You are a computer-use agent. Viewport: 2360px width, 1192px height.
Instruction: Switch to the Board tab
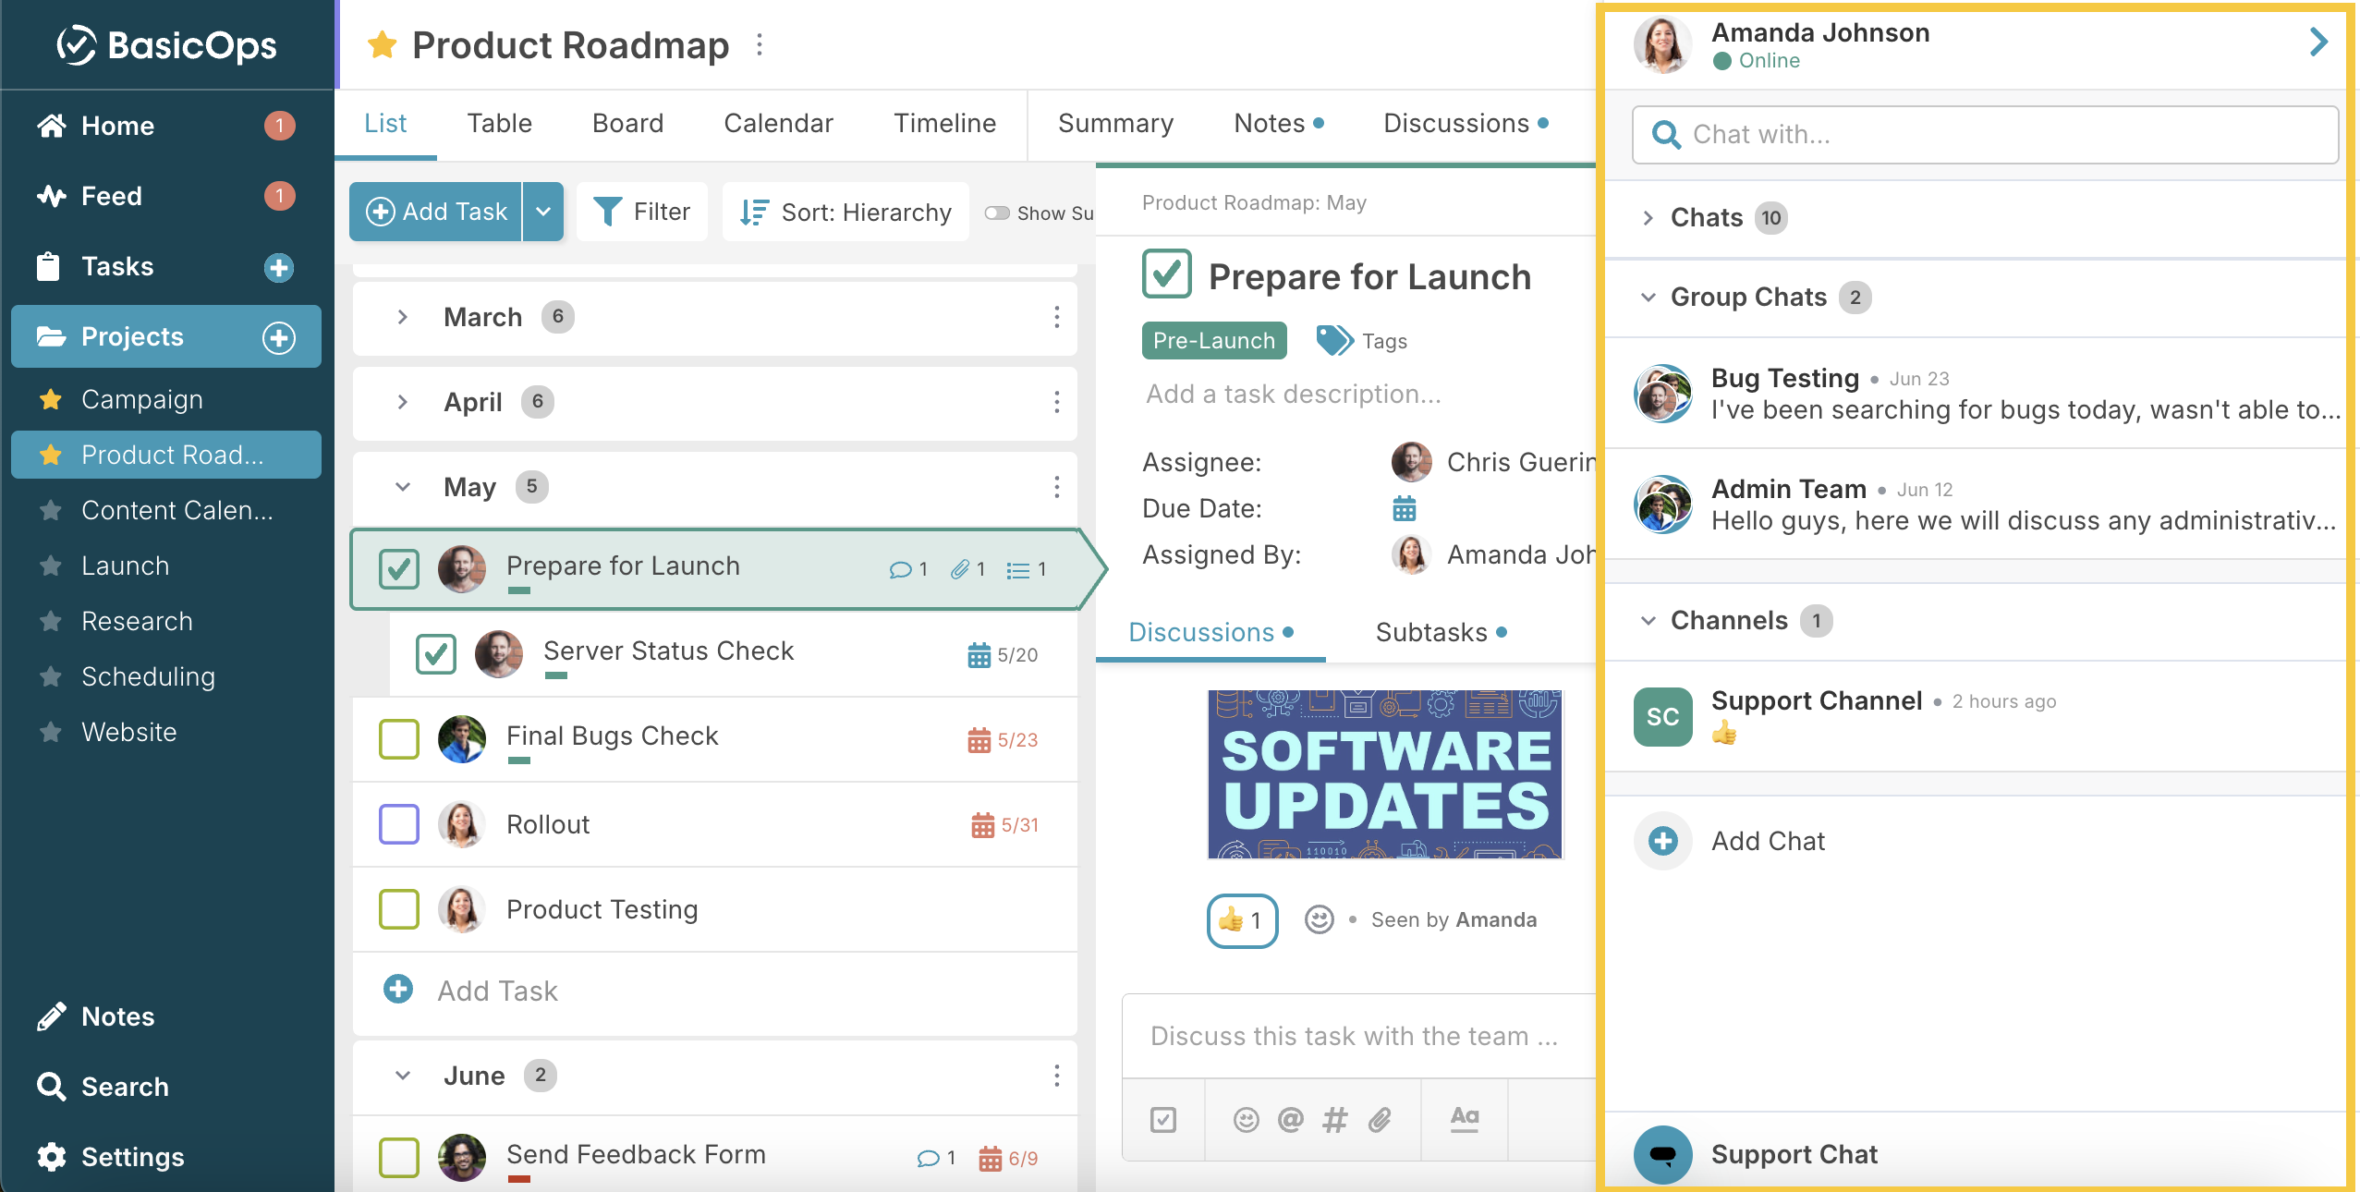pyautogui.click(x=627, y=123)
